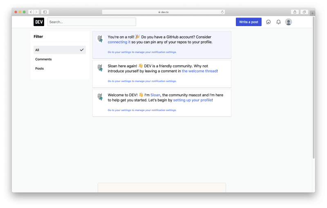
Task: Click Sloan avatar in GitHub notification
Action: pyautogui.click(x=100, y=39)
